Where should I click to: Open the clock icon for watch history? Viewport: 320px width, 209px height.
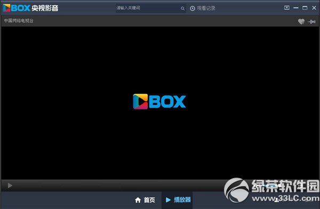point(192,9)
